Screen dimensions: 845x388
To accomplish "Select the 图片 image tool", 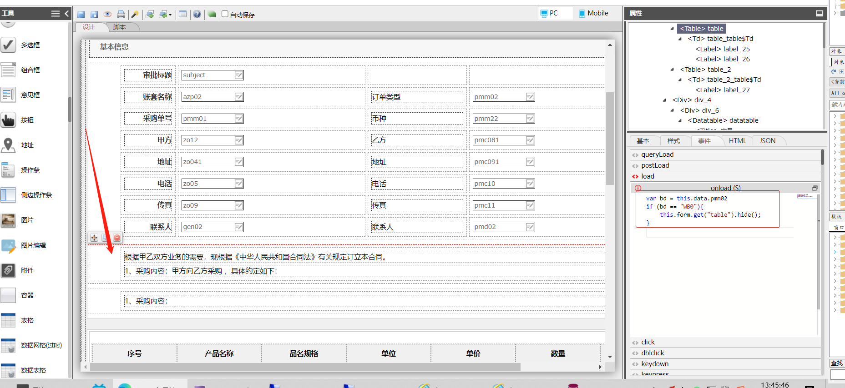I will tap(27, 220).
